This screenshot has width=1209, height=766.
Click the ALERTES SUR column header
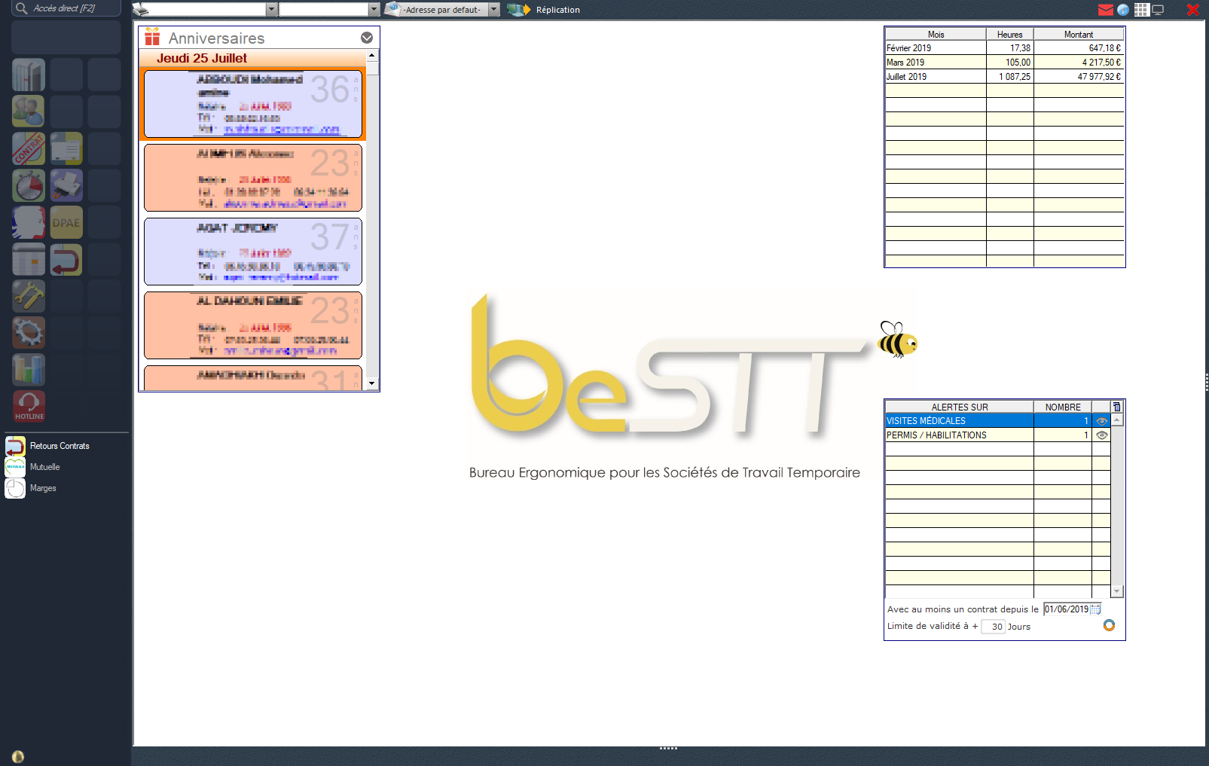coord(960,407)
